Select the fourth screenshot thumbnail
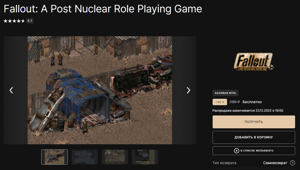Viewport: 300px width, 170px height. click(x=145, y=157)
